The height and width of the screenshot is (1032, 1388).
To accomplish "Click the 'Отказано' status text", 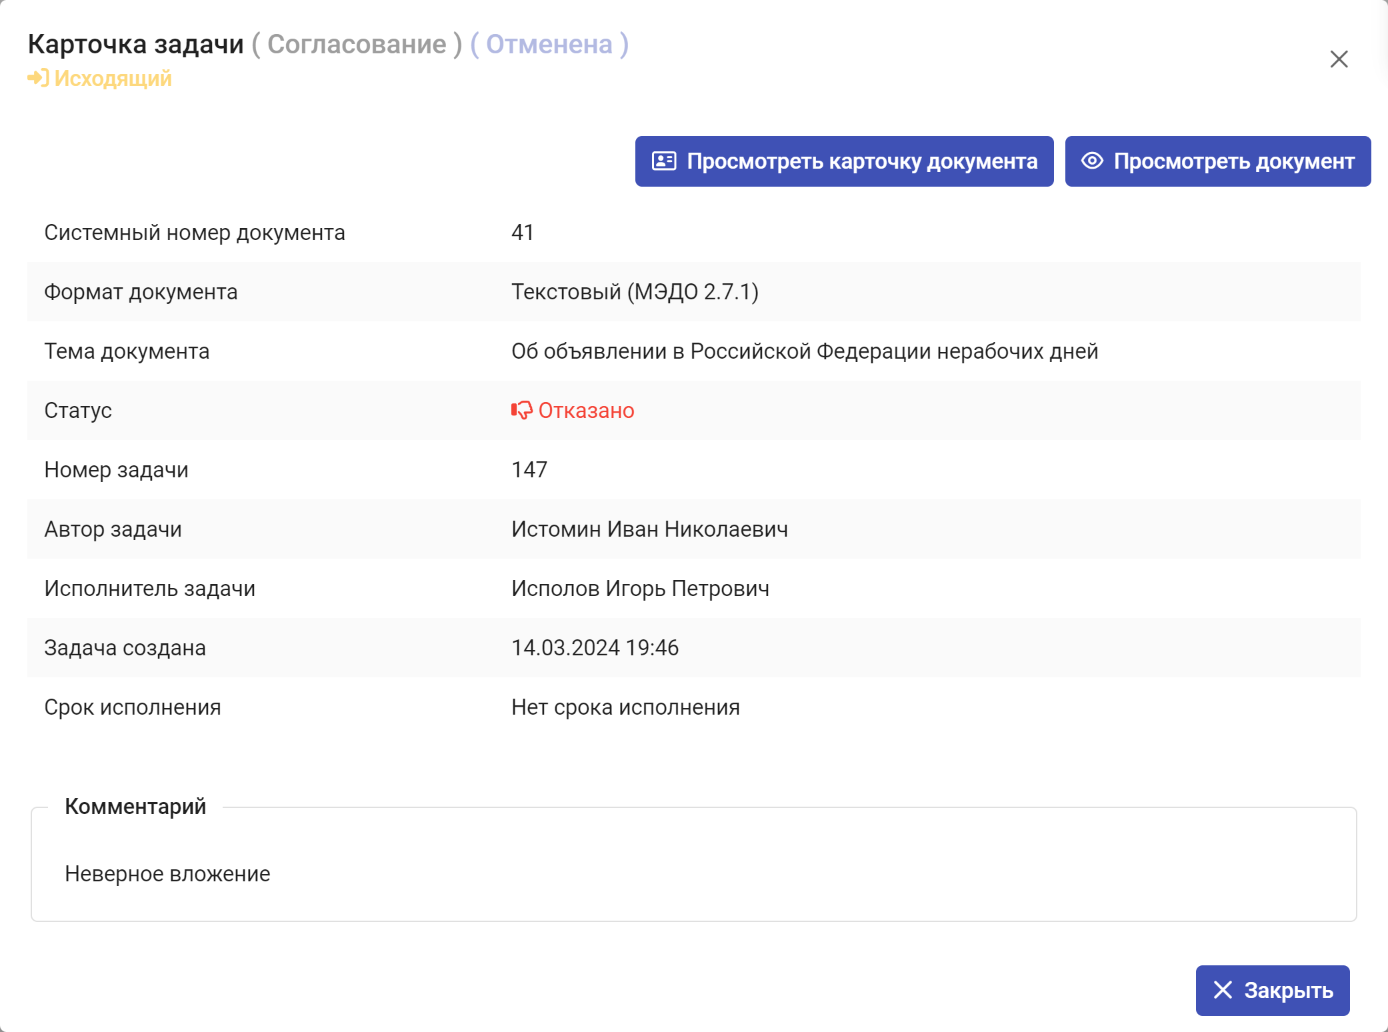I will (x=587, y=411).
